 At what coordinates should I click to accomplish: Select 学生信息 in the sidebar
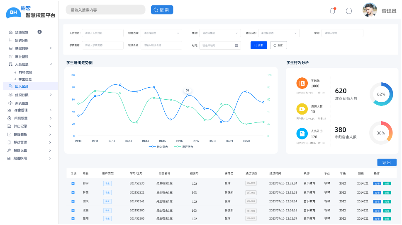coord(25,79)
